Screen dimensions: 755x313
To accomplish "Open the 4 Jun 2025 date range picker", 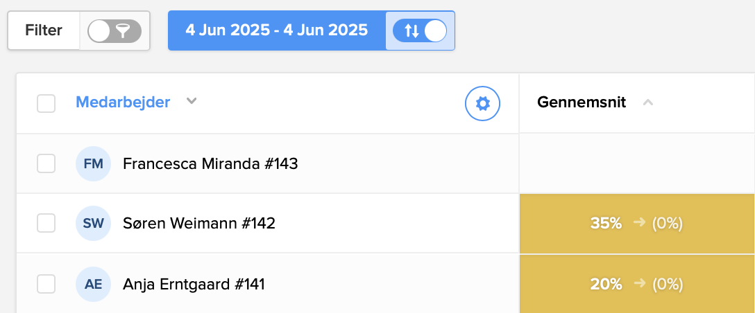I will point(276,30).
